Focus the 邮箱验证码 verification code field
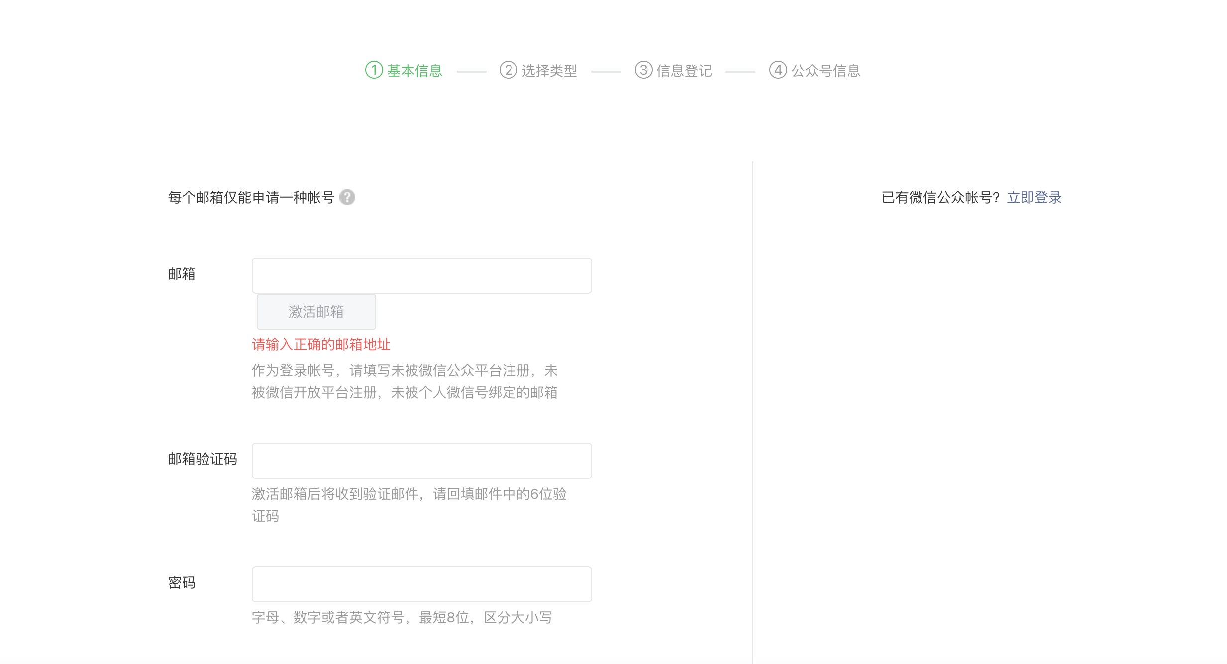Image resolution: width=1227 pixels, height=664 pixels. coord(421,461)
